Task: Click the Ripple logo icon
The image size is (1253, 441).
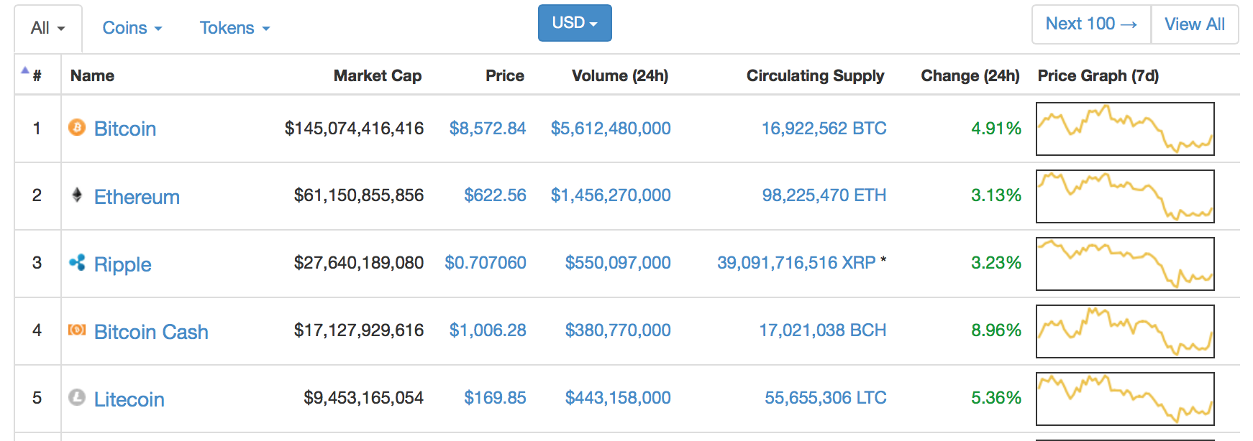Action: tap(77, 262)
